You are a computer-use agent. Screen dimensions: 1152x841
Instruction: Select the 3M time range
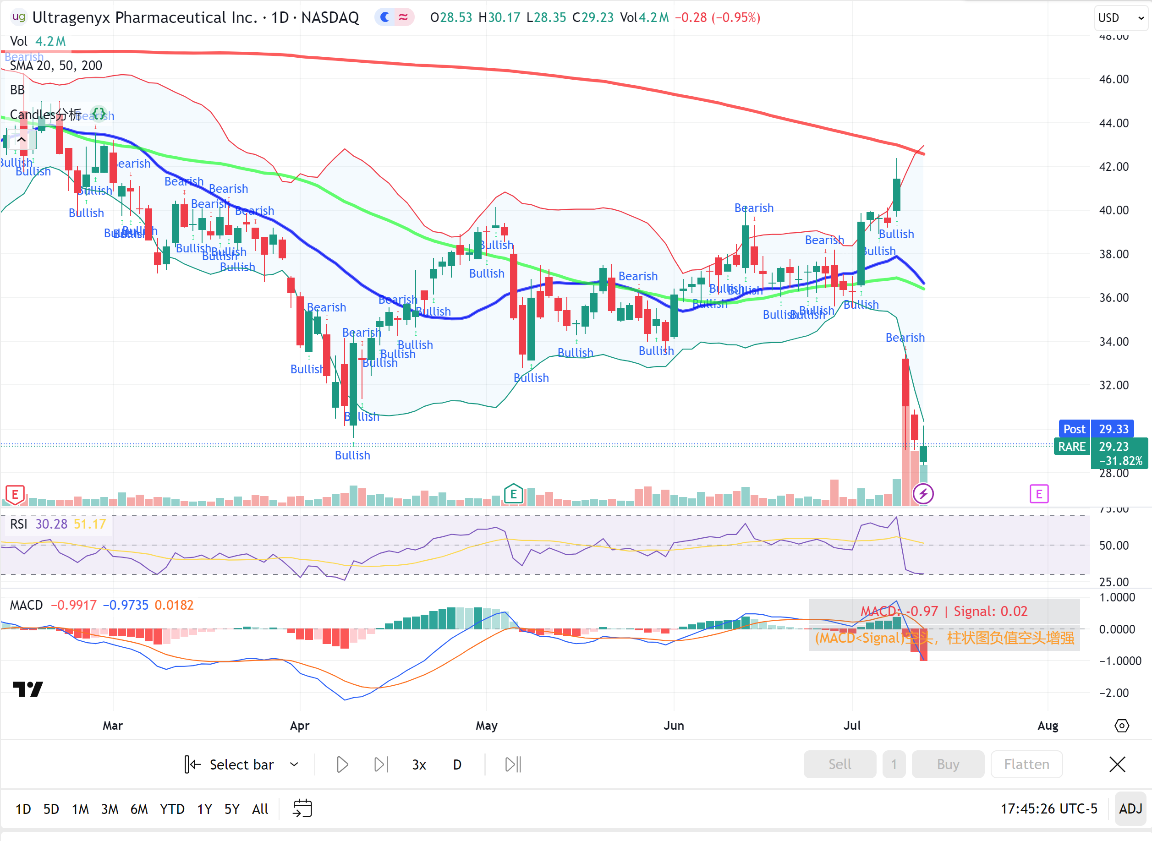point(110,809)
